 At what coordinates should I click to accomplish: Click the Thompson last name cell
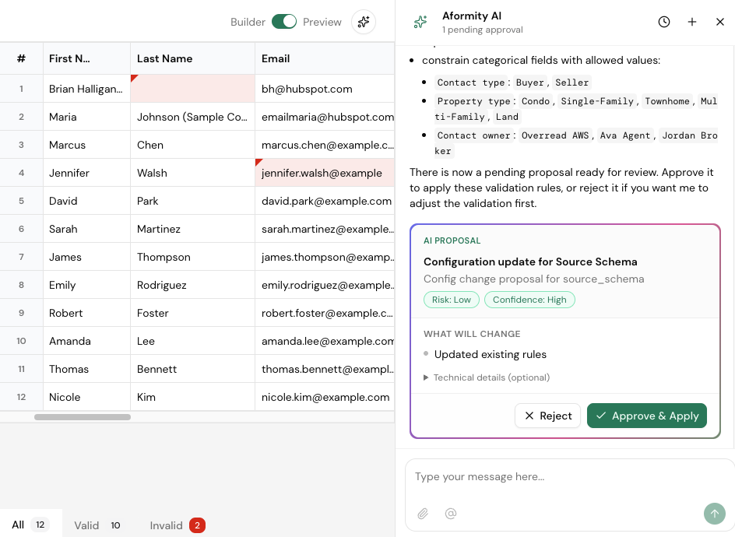click(x=192, y=257)
